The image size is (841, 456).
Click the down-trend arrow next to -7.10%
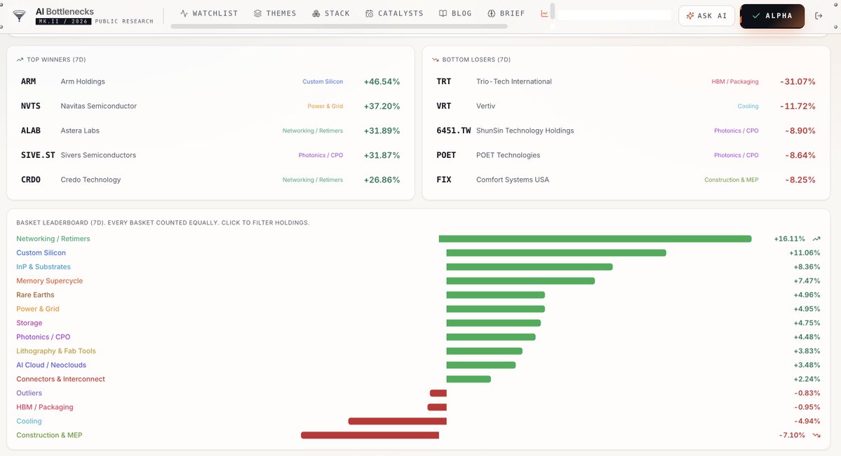(x=816, y=435)
